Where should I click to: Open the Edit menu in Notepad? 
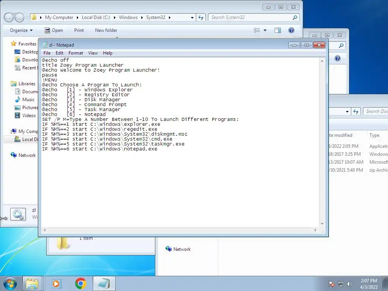coord(59,53)
